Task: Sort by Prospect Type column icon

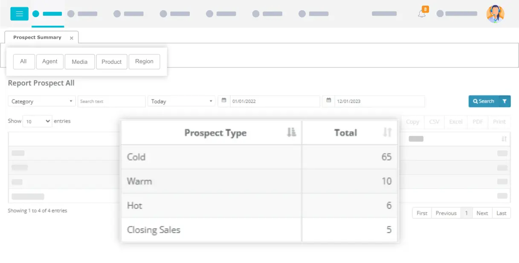Action: [x=291, y=132]
